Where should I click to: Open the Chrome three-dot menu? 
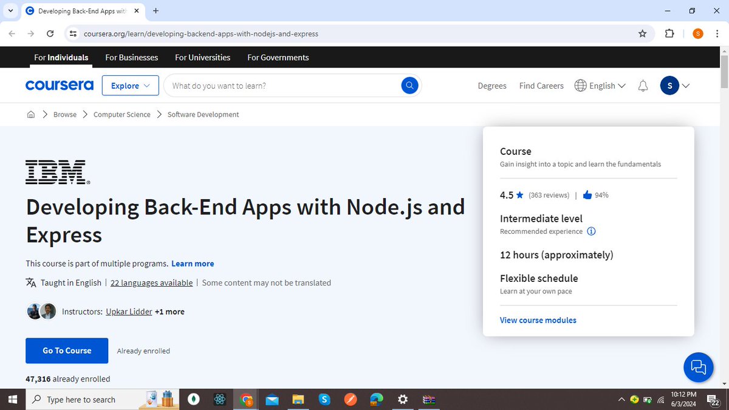pyautogui.click(x=717, y=33)
